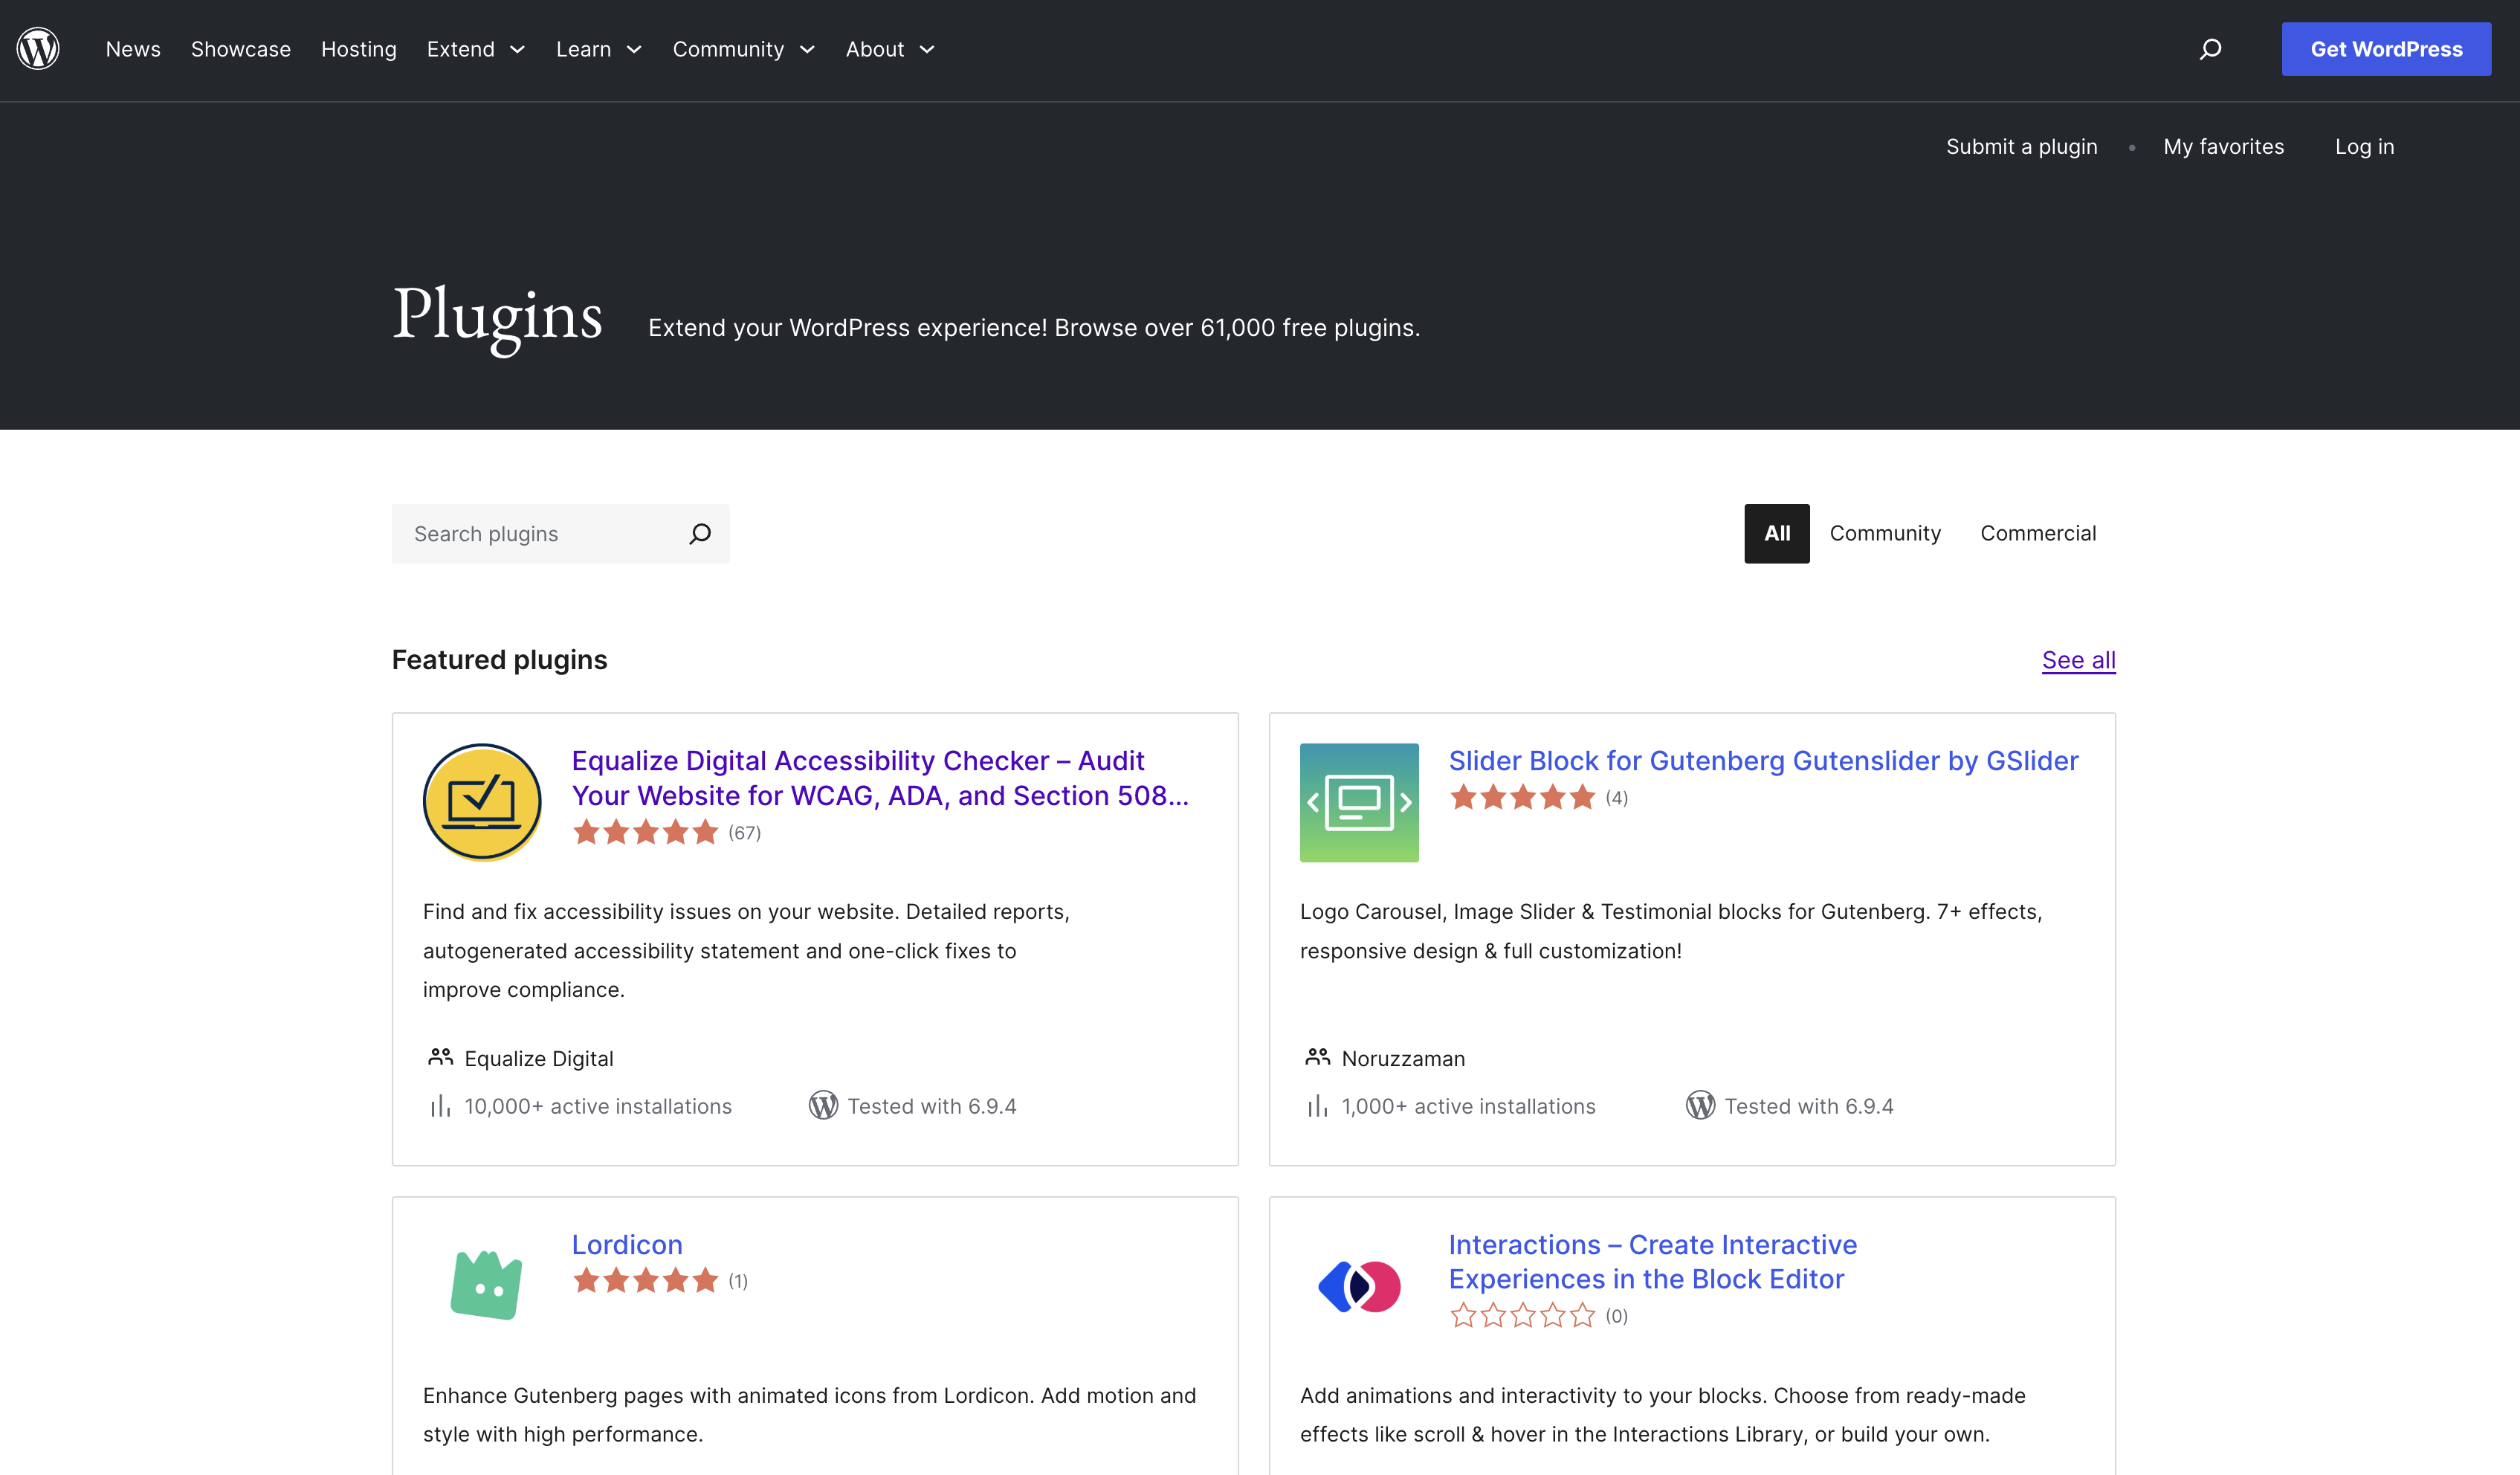Click the star rating of Equalize Digital plugin

pos(646,832)
